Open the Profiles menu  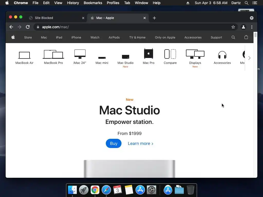[x=113, y=3]
